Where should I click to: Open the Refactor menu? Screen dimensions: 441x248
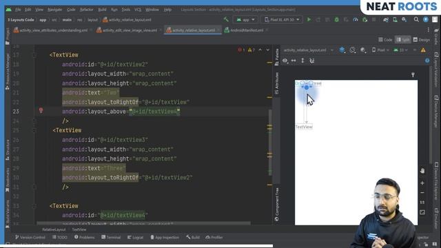[87, 10]
